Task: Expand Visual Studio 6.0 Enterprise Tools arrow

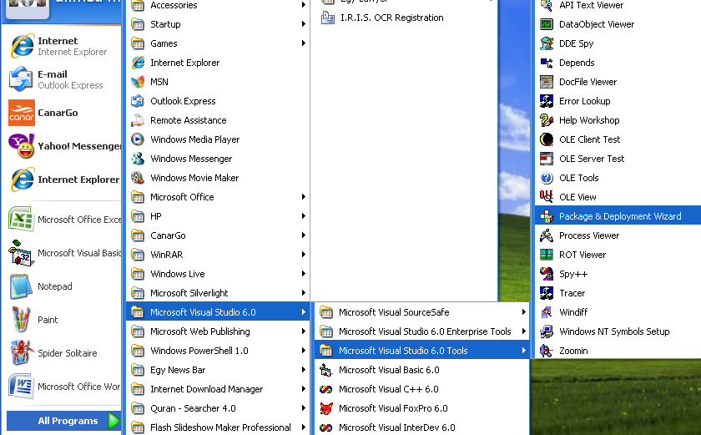Action: (x=523, y=331)
